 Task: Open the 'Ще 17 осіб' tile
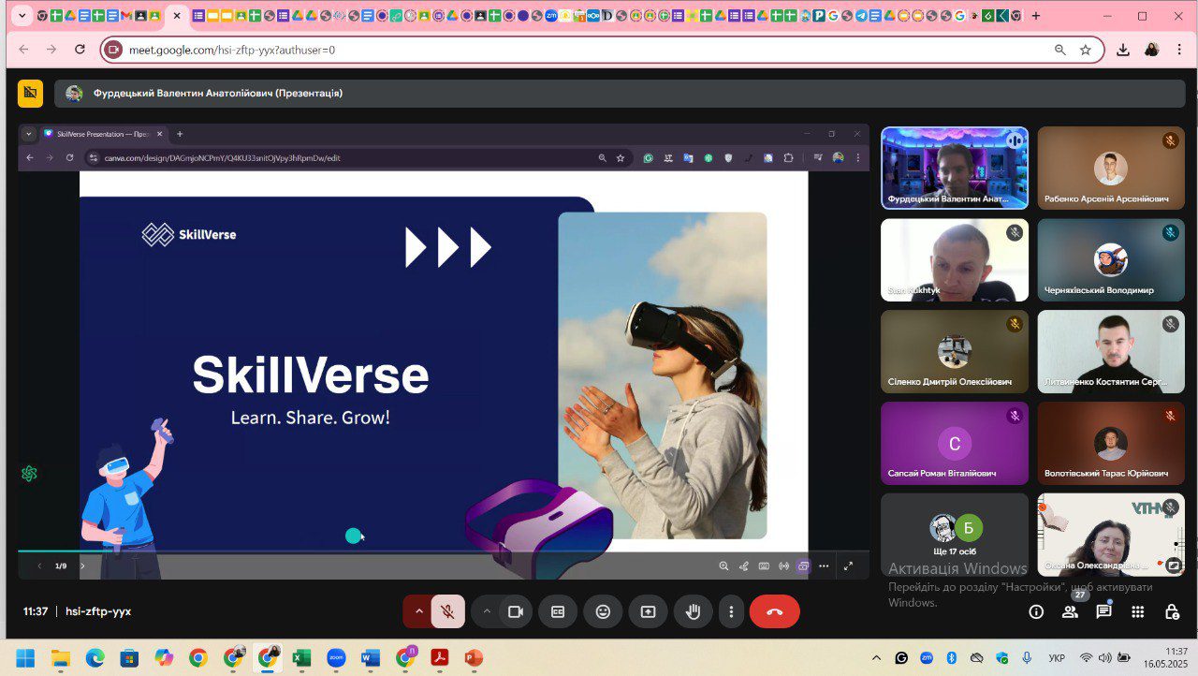point(955,535)
